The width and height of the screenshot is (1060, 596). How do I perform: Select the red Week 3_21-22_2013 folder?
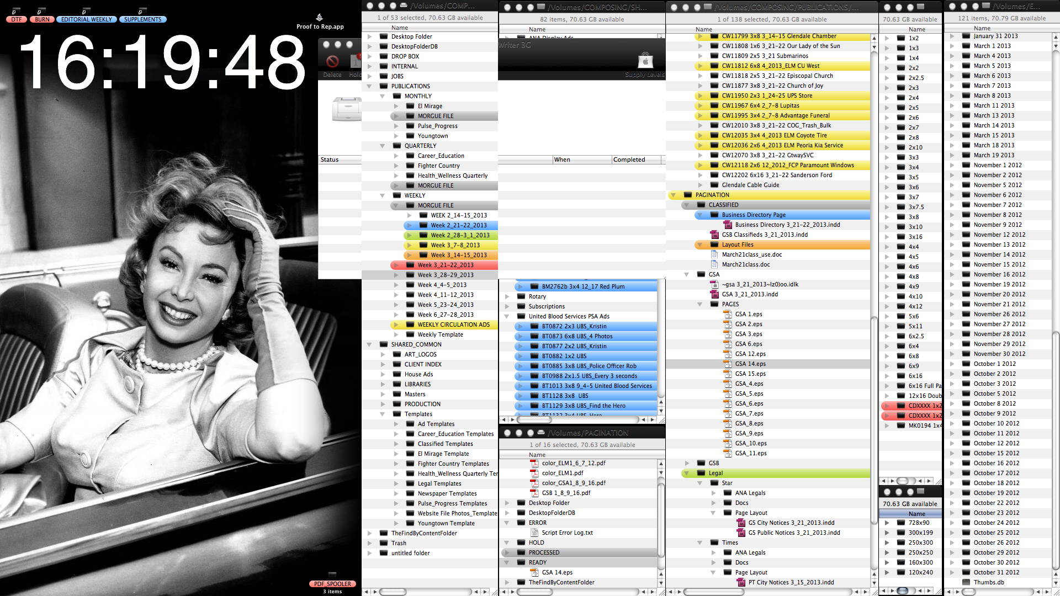445,265
